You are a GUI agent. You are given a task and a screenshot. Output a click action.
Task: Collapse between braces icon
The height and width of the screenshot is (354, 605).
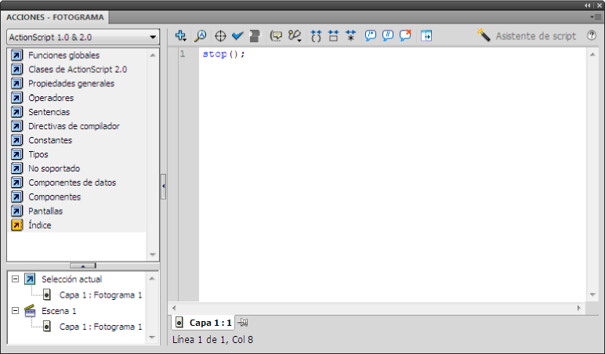point(316,36)
